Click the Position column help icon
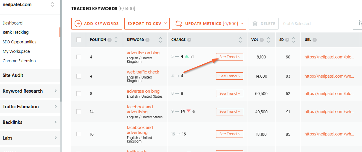362x152 pixels. pyautogui.click(x=110, y=40)
